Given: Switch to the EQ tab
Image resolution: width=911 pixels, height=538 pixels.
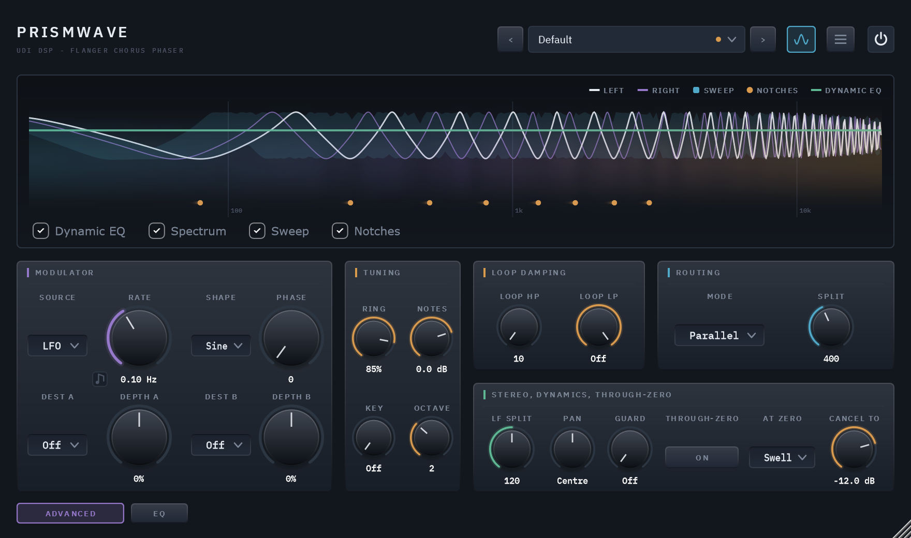Looking at the screenshot, I should pos(159,513).
